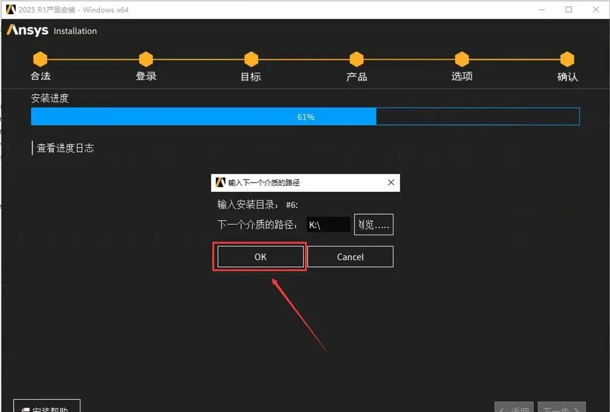Click the 目标 step label

pos(251,77)
